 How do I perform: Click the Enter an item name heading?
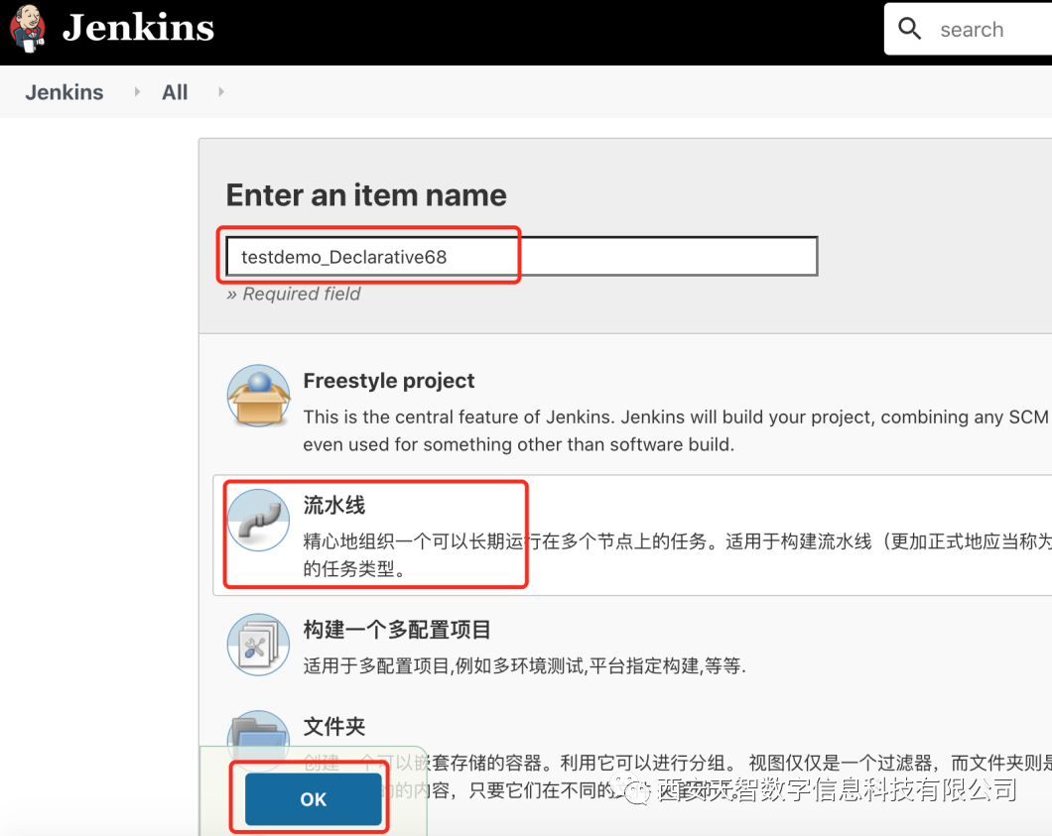[366, 195]
